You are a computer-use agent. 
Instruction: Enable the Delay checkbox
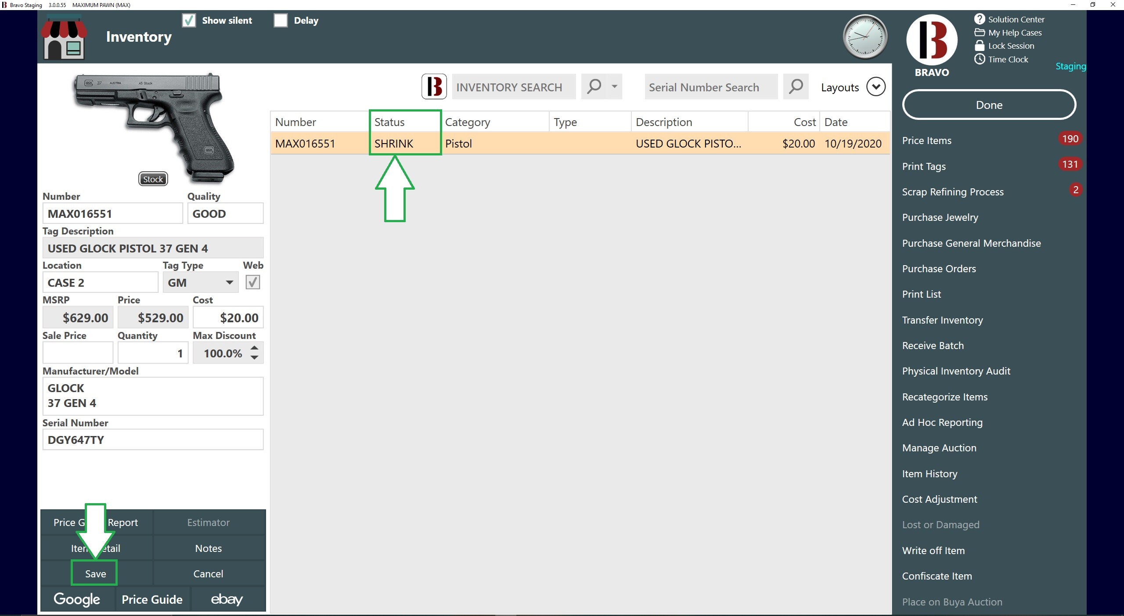(280, 20)
